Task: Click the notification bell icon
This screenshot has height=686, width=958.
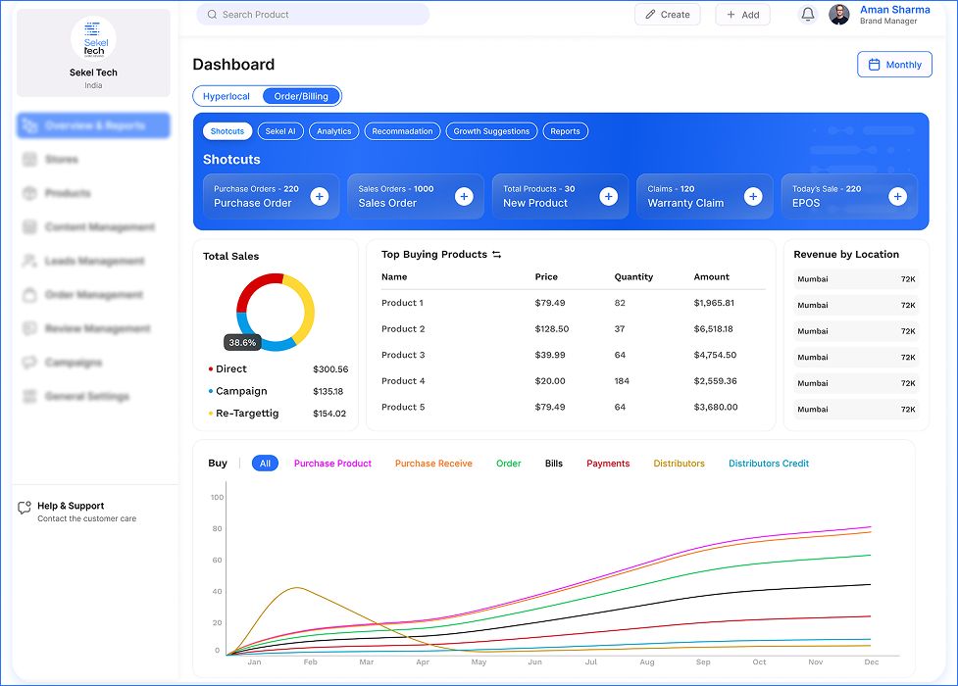Action: [x=807, y=14]
